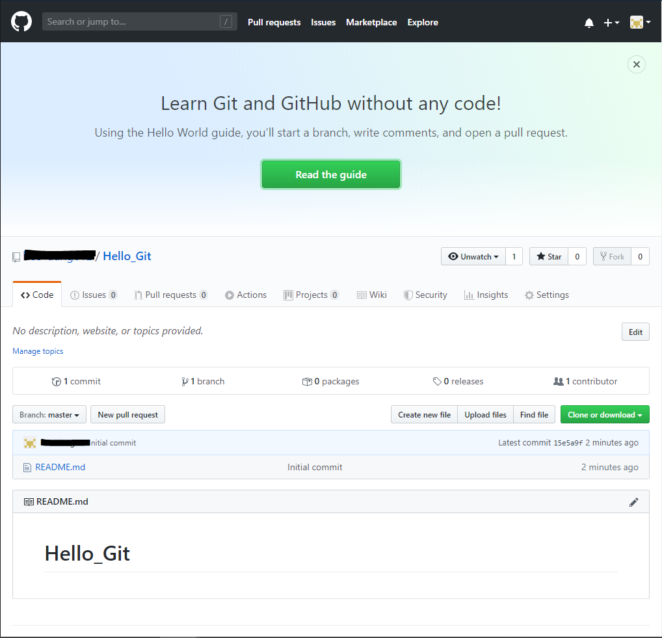Image resolution: width=662 pixels, height=638 pixels.
Task: Open the README.md file link
Action: click(x=60, y=467)
